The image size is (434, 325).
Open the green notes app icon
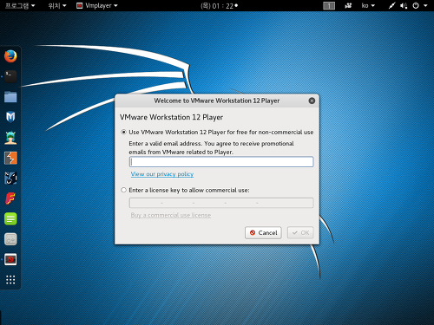[x=10, y=218]
